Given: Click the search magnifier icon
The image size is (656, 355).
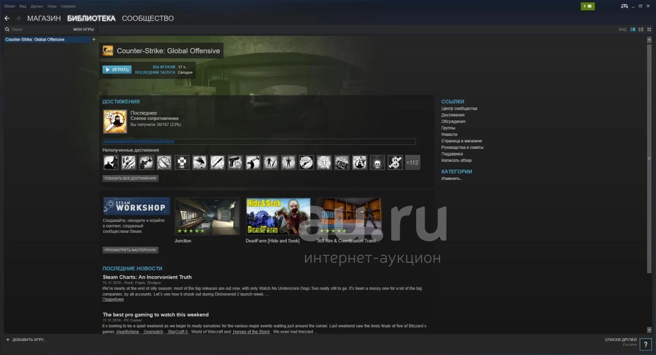Looking at the screenshot, I should point(7,30).
